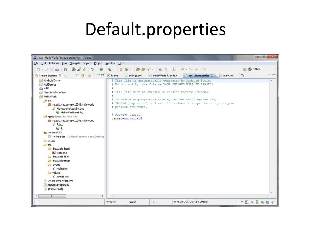Open the Back history dropdown arrow
Viewport: 311px width, 233px height.
tap(200, 69)
